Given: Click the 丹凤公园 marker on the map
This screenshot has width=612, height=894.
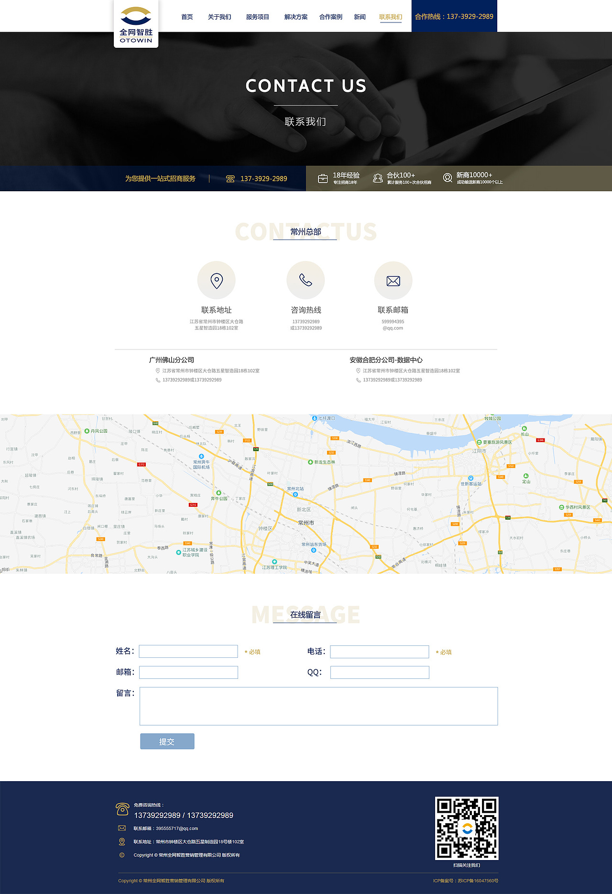Looking at the screenshot, I should click(87, 431).
